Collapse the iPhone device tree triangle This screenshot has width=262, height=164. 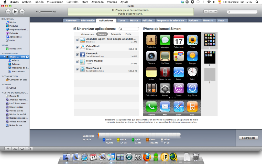(4, 57)
